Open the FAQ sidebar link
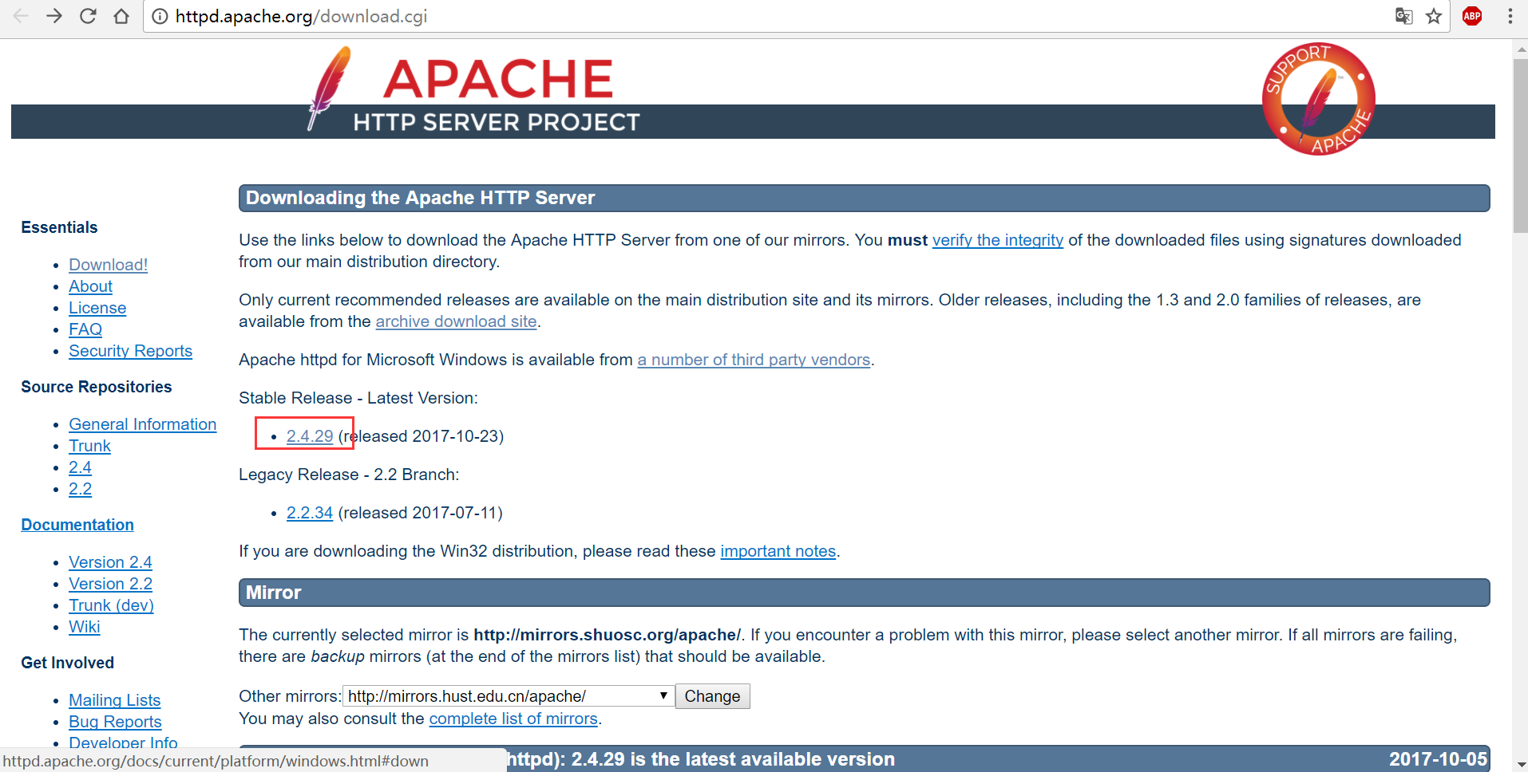 click(x=85, y=329)
